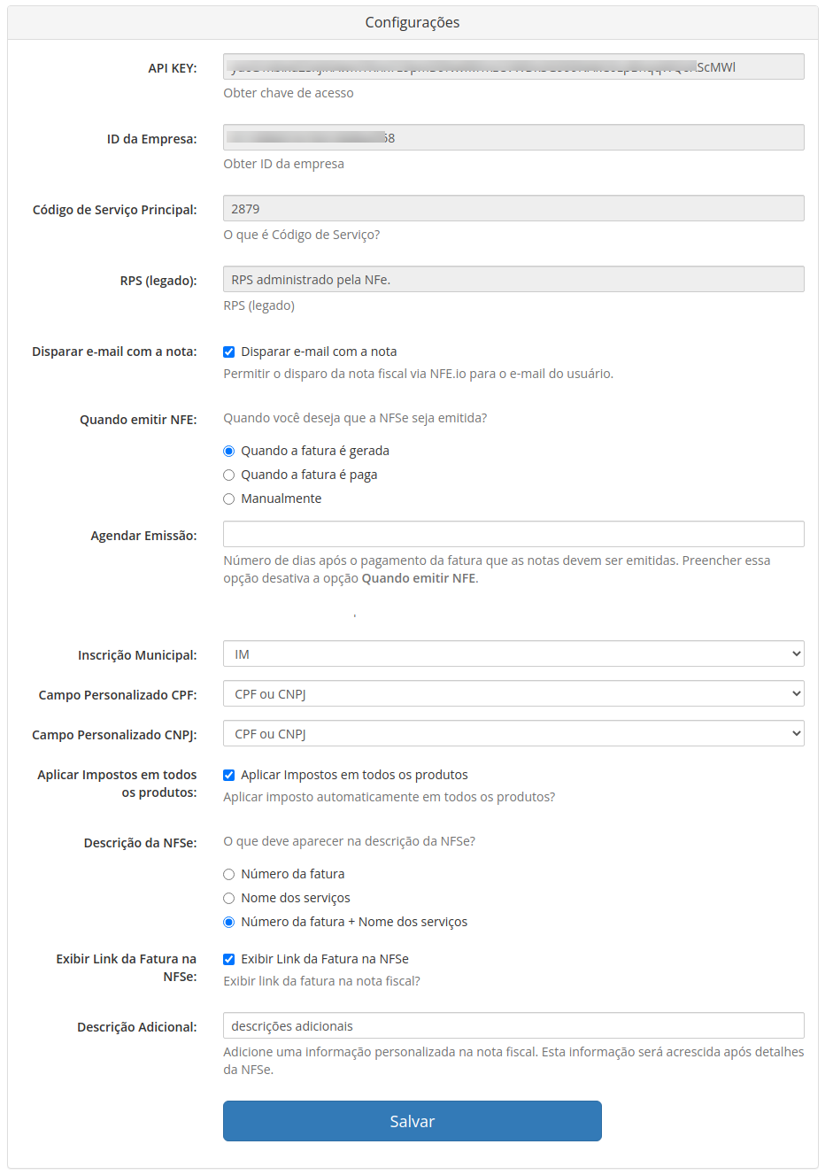Image resolution: width=833 pixels, height=1175 pixels.
Task: Focus the Agendar Emissão input field
Action: [513, 534]
